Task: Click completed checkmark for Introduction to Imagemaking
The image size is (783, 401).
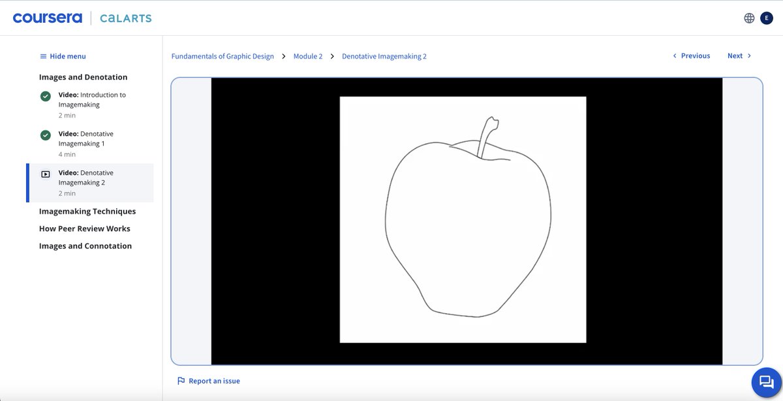Action: click(x=46, y=96)
